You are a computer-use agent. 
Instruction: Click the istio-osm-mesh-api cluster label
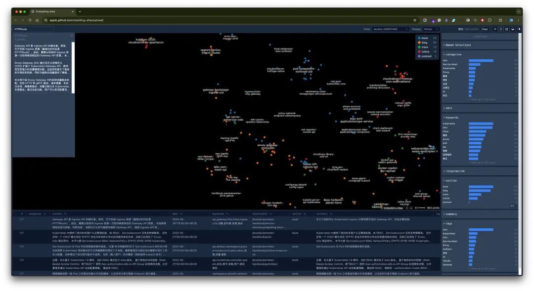click(x=221, y=168)
